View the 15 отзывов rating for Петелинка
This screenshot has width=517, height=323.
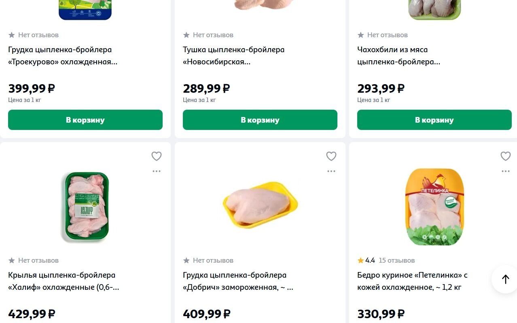click(x=396, y=260)
